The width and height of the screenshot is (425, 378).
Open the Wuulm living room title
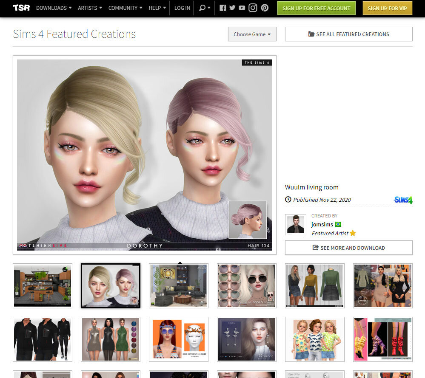point(312,187)
